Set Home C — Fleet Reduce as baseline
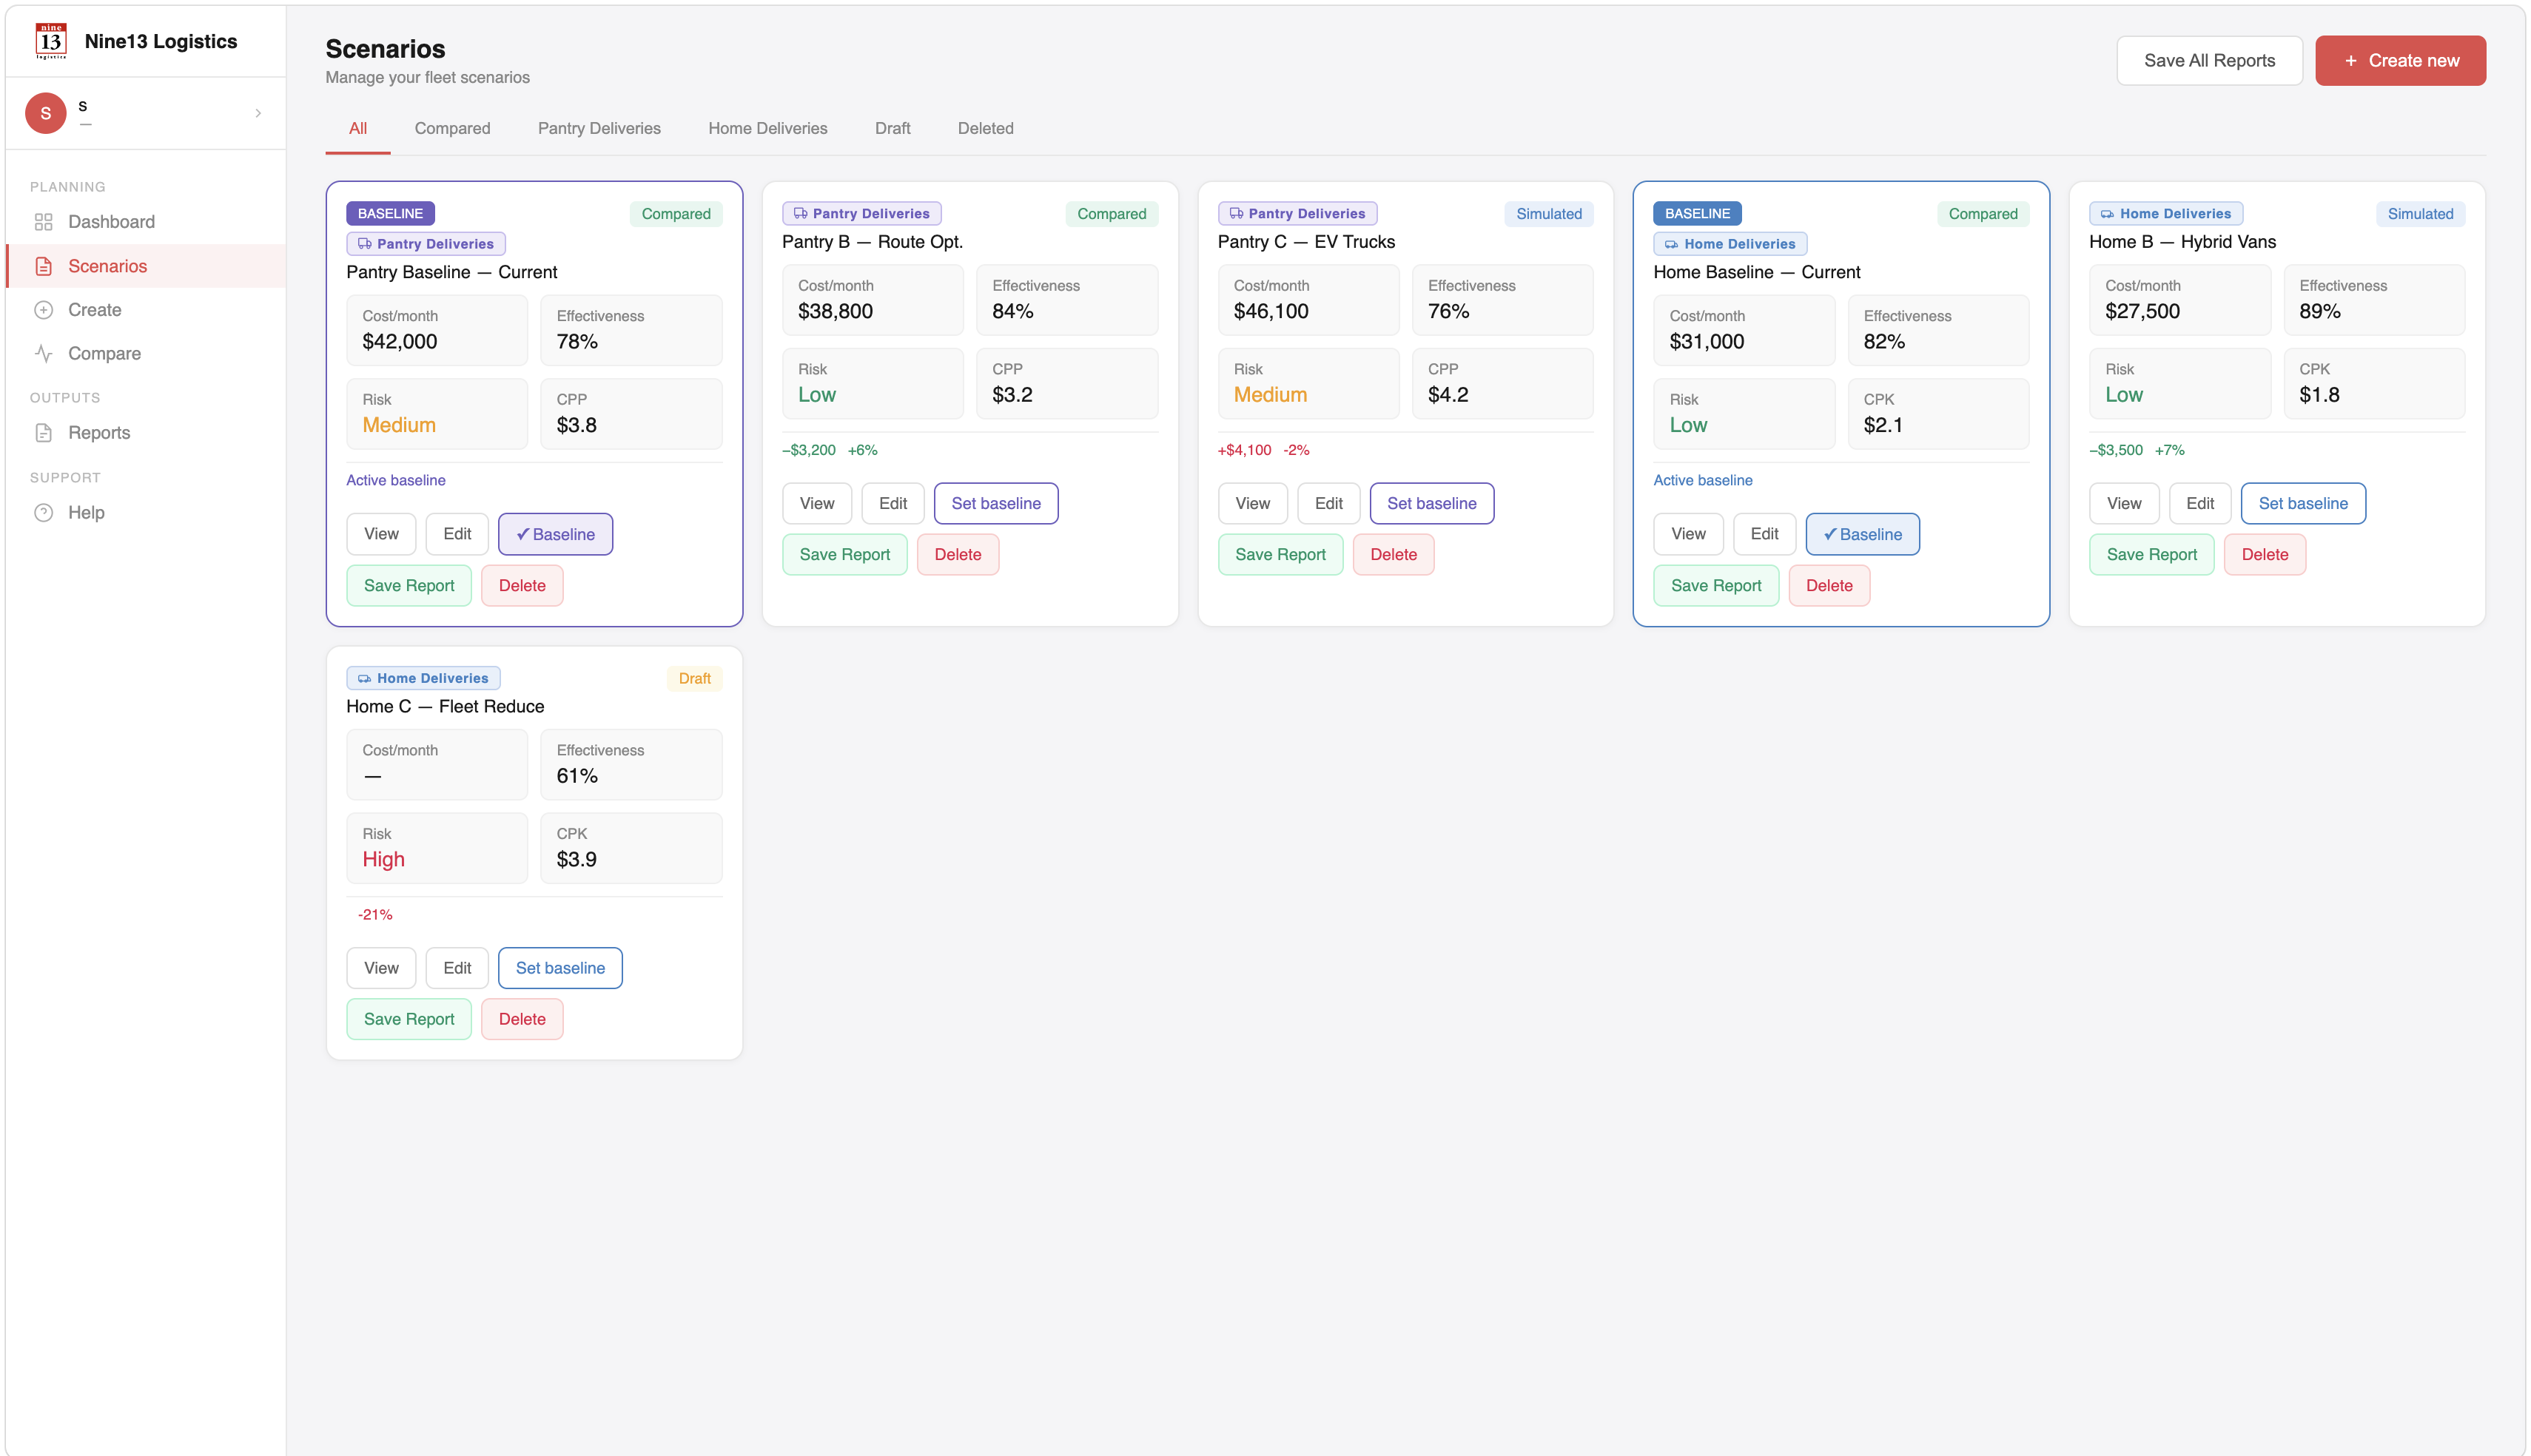Image resolution: width=2531 pixels, height=1456 pixels. coord(560,968)
